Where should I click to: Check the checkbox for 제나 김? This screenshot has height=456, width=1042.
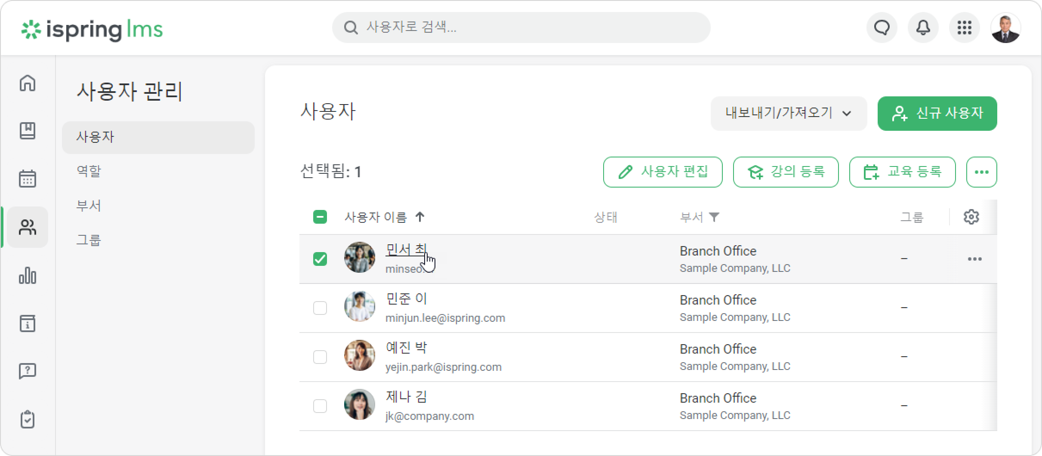(320, 406)
